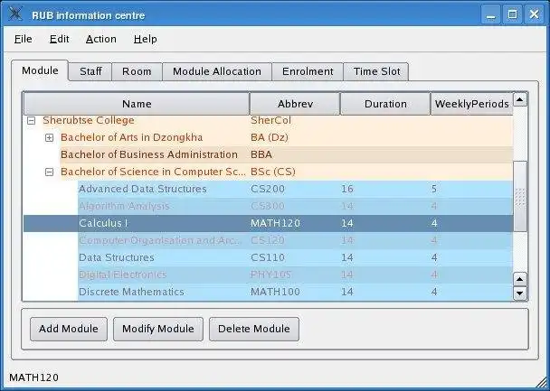Click the scroll up arrow near the bottom of the scrollbar
550x391 pixels.
pyautogui.click(x=520, y=279)
